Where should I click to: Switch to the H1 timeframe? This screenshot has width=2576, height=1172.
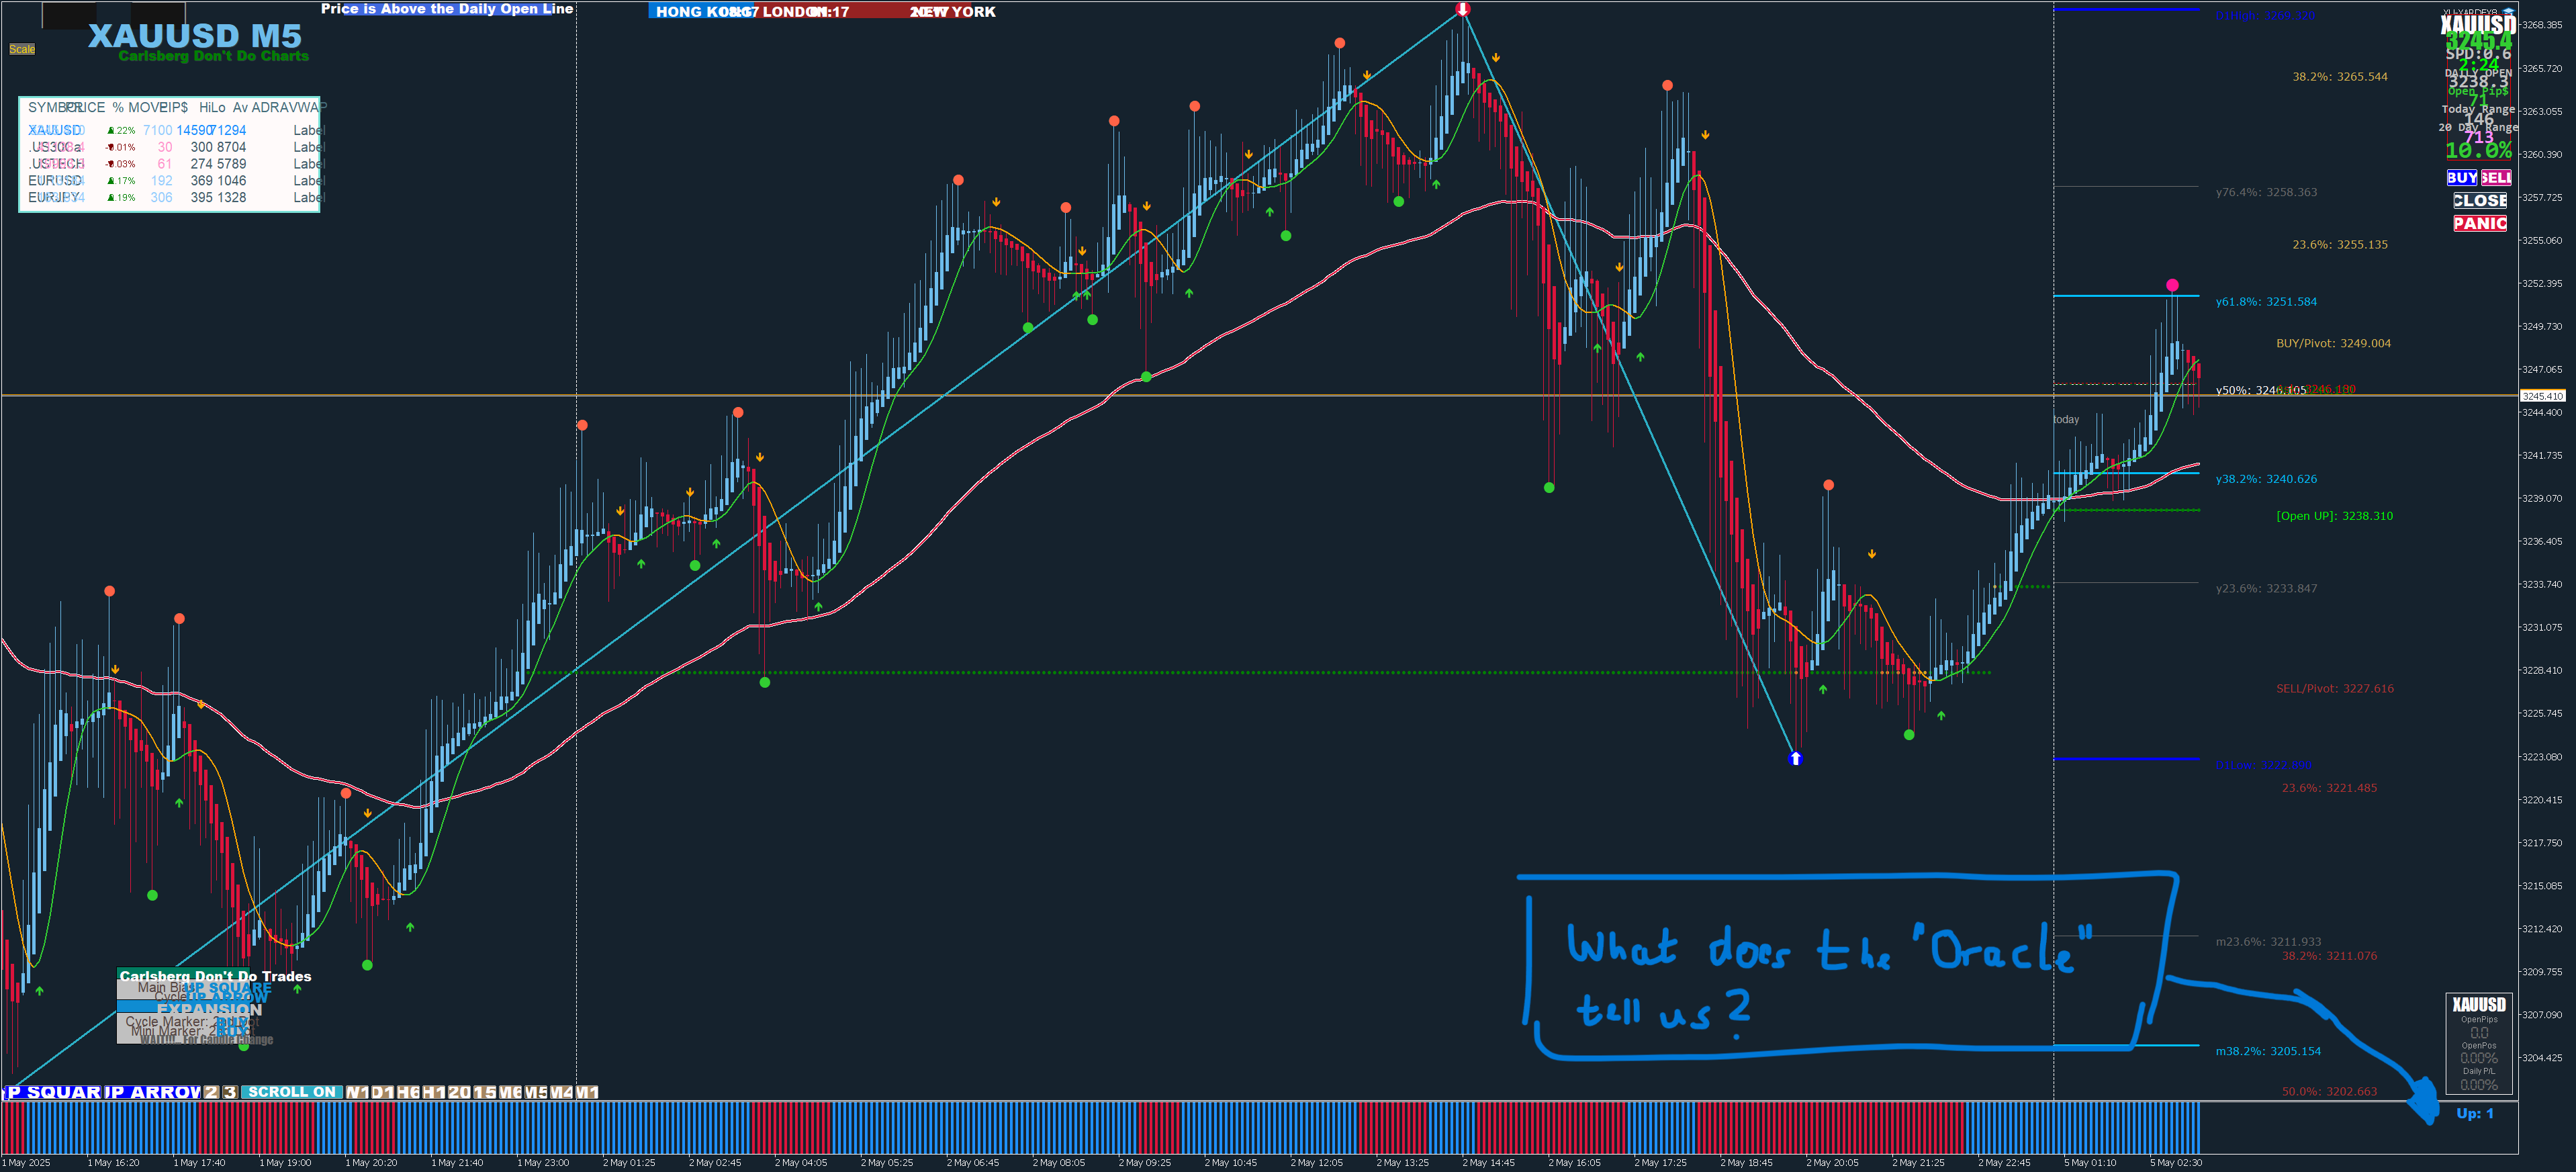pos(433,1092)
